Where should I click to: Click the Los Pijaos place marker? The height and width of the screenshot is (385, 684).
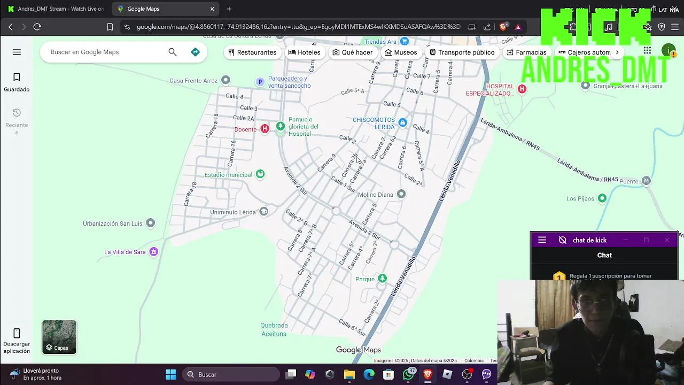[x=602, y=198]
